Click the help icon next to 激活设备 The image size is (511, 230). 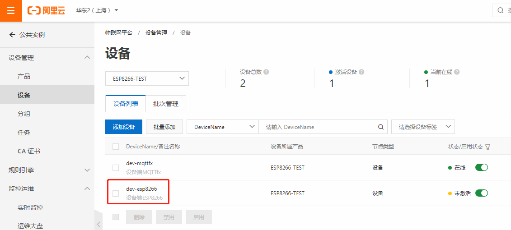pos(361,72)
